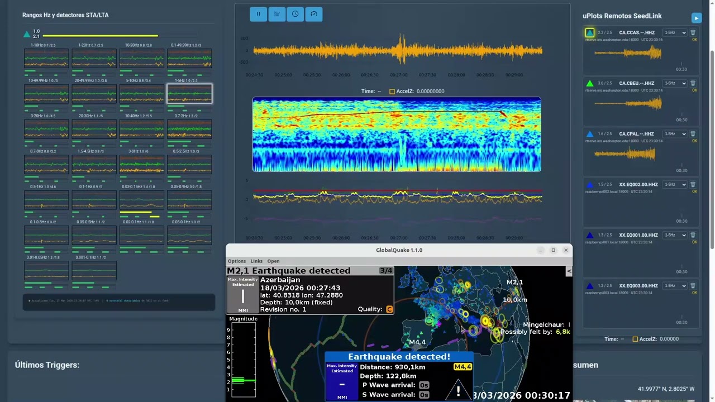The image size is (715, 402).
Task: Open the filter settings toolbar button
Action: coord(277,14)
